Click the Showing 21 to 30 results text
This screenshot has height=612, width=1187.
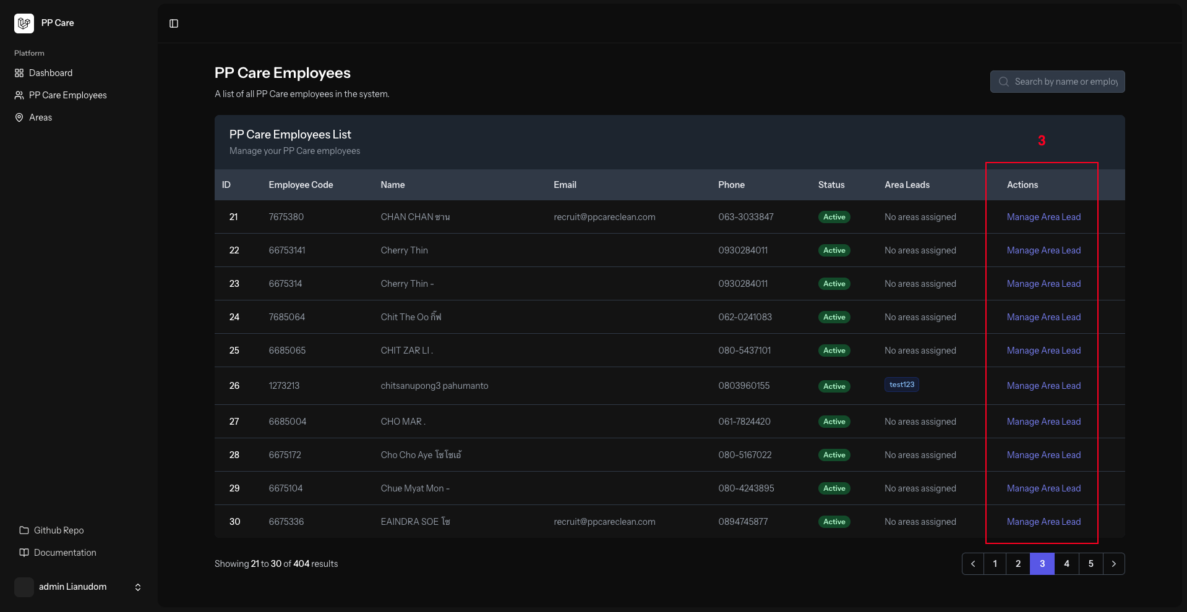point(276,564)
